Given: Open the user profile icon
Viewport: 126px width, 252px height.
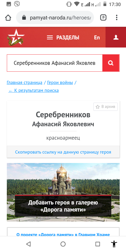Looking at the screenshot, I should point(116,37).
